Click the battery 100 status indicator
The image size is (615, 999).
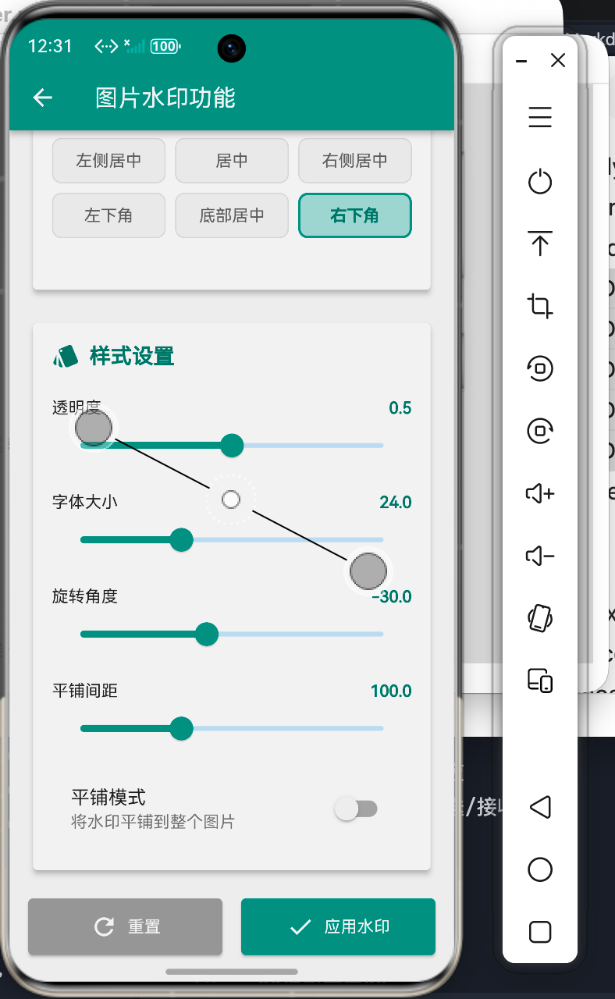[165, 47]
